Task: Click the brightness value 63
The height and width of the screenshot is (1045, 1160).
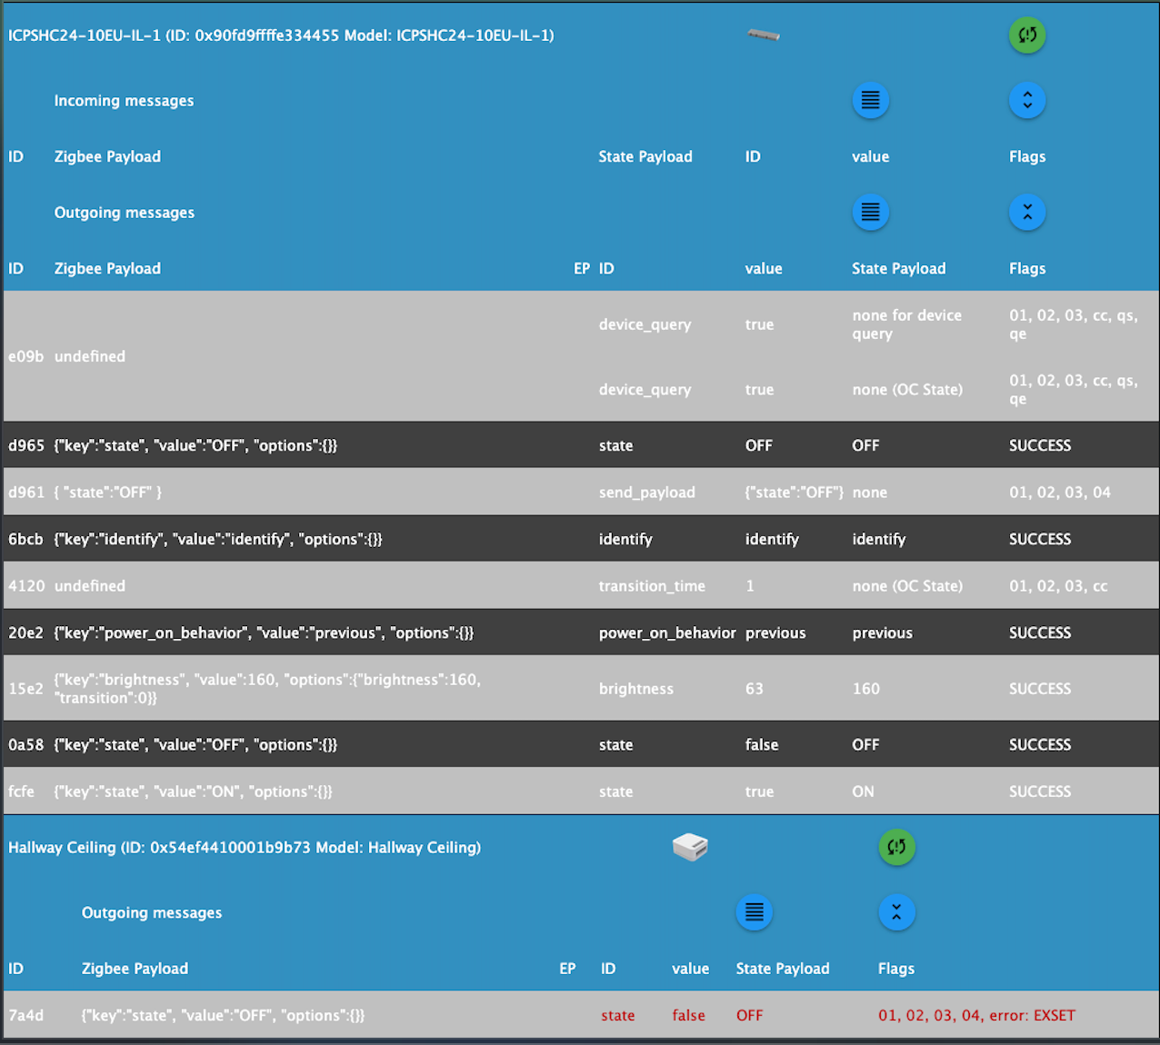Action: [755, 689]
